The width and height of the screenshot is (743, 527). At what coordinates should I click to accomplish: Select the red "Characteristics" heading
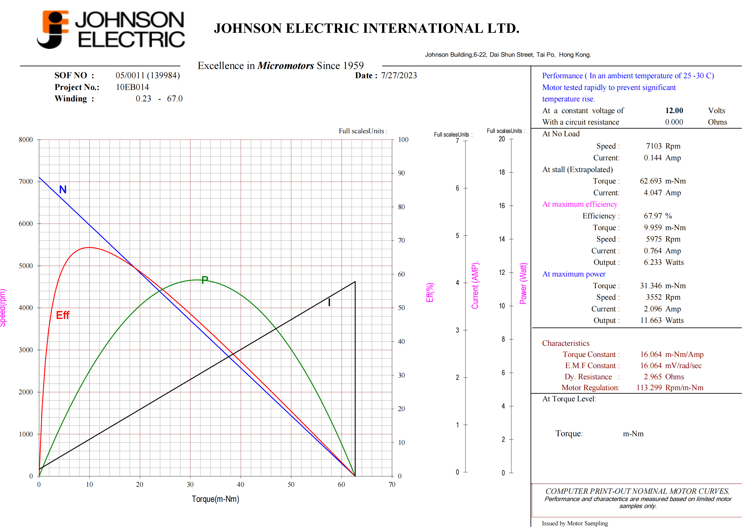(x=566, y=343)
